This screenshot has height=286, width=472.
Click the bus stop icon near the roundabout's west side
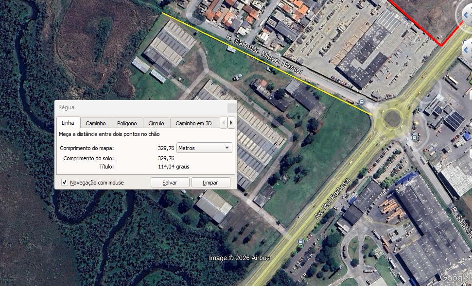362,101
